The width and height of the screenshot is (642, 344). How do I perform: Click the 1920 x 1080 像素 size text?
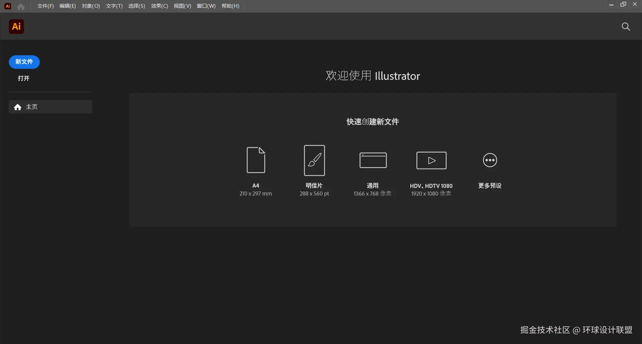(x=431, y=194)
